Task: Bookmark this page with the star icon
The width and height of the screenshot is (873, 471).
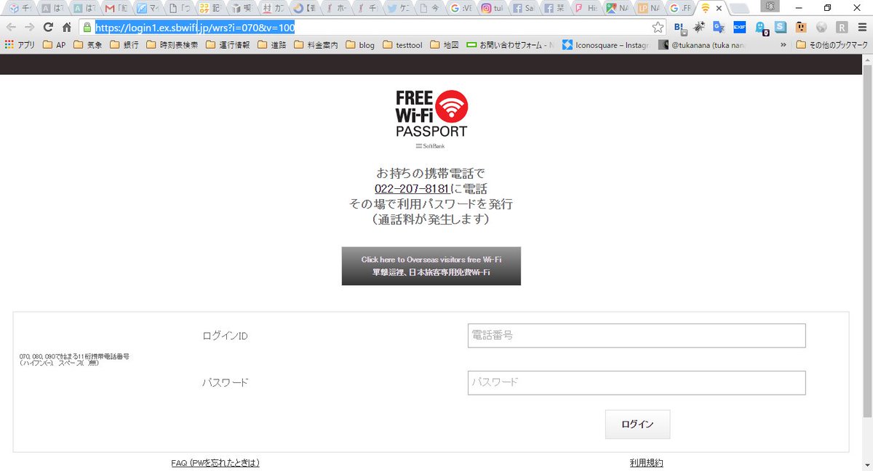Action: (x=658, y=28)
